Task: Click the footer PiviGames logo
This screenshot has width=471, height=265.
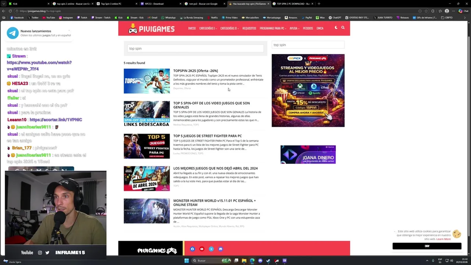Action: (x=157, y=251)
